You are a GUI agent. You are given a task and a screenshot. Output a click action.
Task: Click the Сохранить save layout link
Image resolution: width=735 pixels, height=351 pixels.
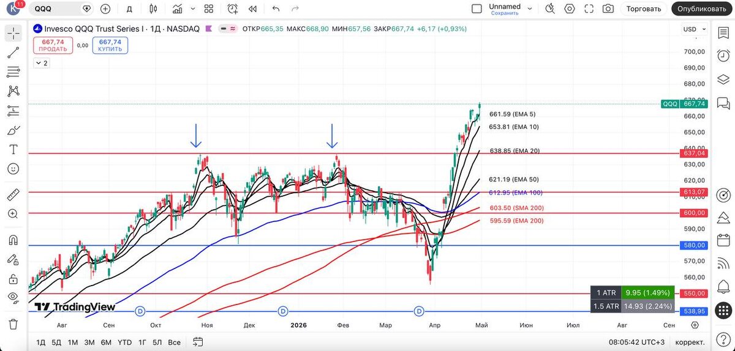click(x=505, y=13)
